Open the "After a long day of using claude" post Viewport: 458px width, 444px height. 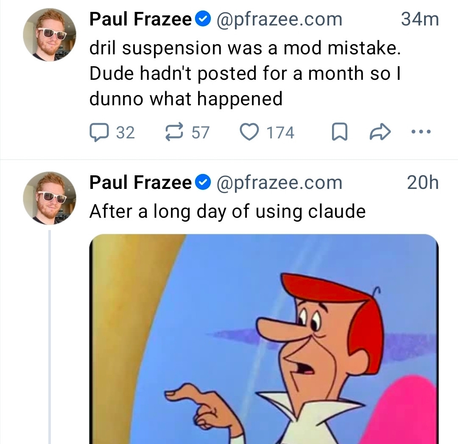click(x=227, y=211)
